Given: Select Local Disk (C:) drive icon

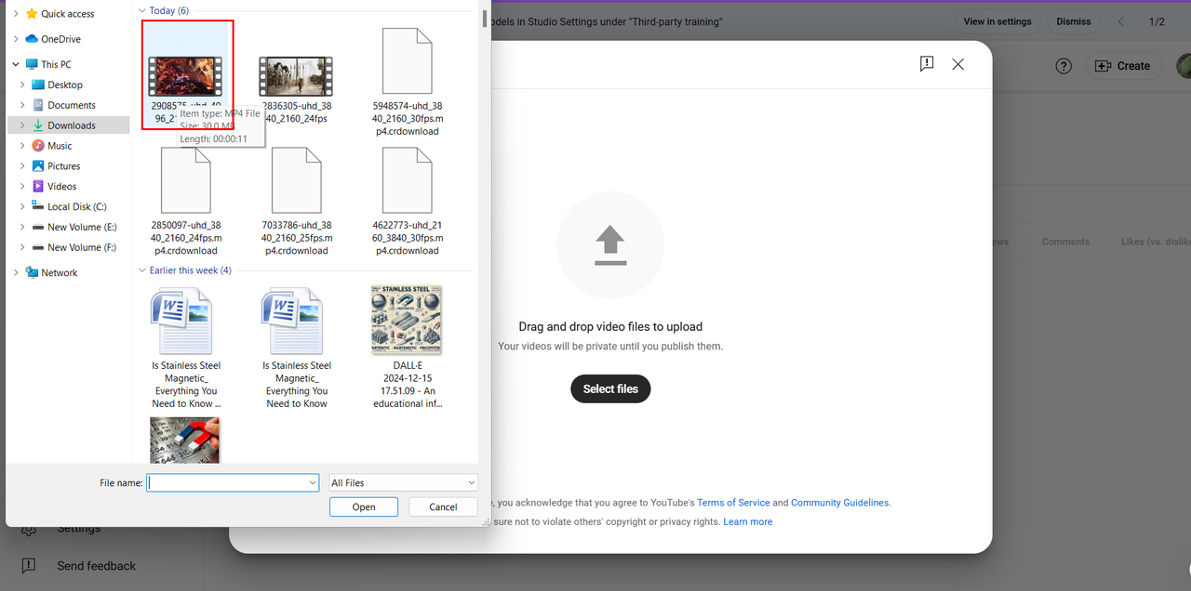Looking at the screenshot, I should (38, 206).
